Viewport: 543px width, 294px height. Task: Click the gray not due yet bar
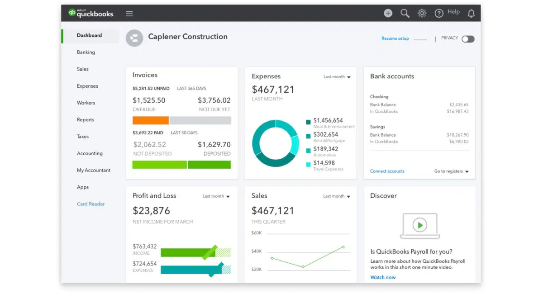click(x=200, y=120)
